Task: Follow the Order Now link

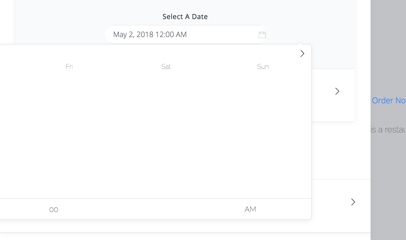Action: (389, 100)
